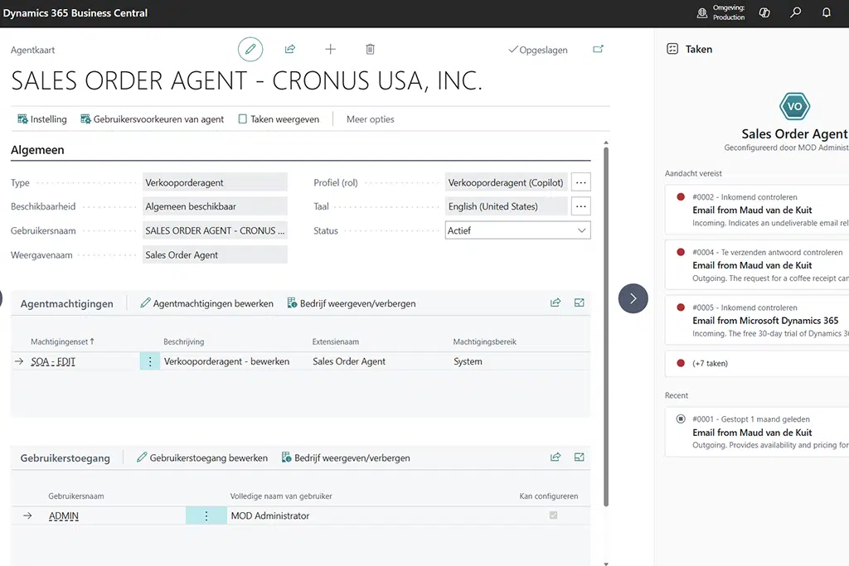
Task: Maximize the Gebruikerstoegang section
Action: (x=580, y=457)
